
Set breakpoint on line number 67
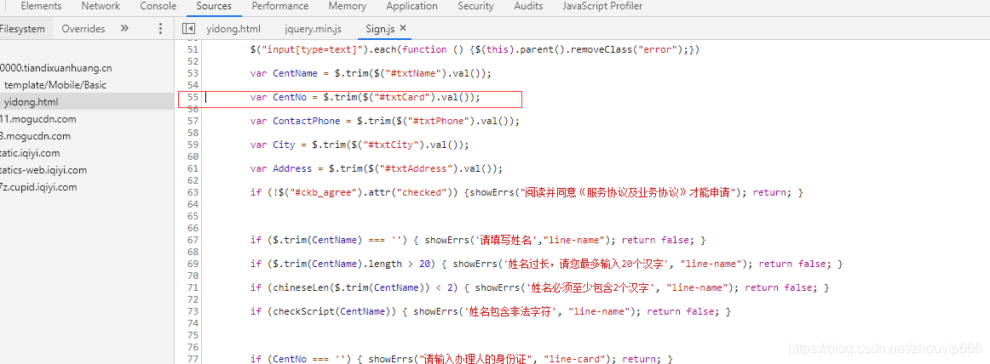pyautogui.click(x=193, y=240)
